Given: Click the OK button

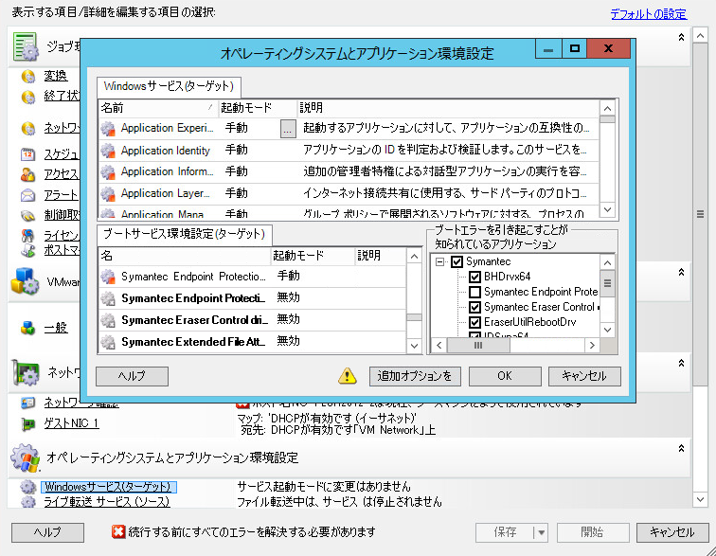Looking at the screenshot, I should coord(505,376).
